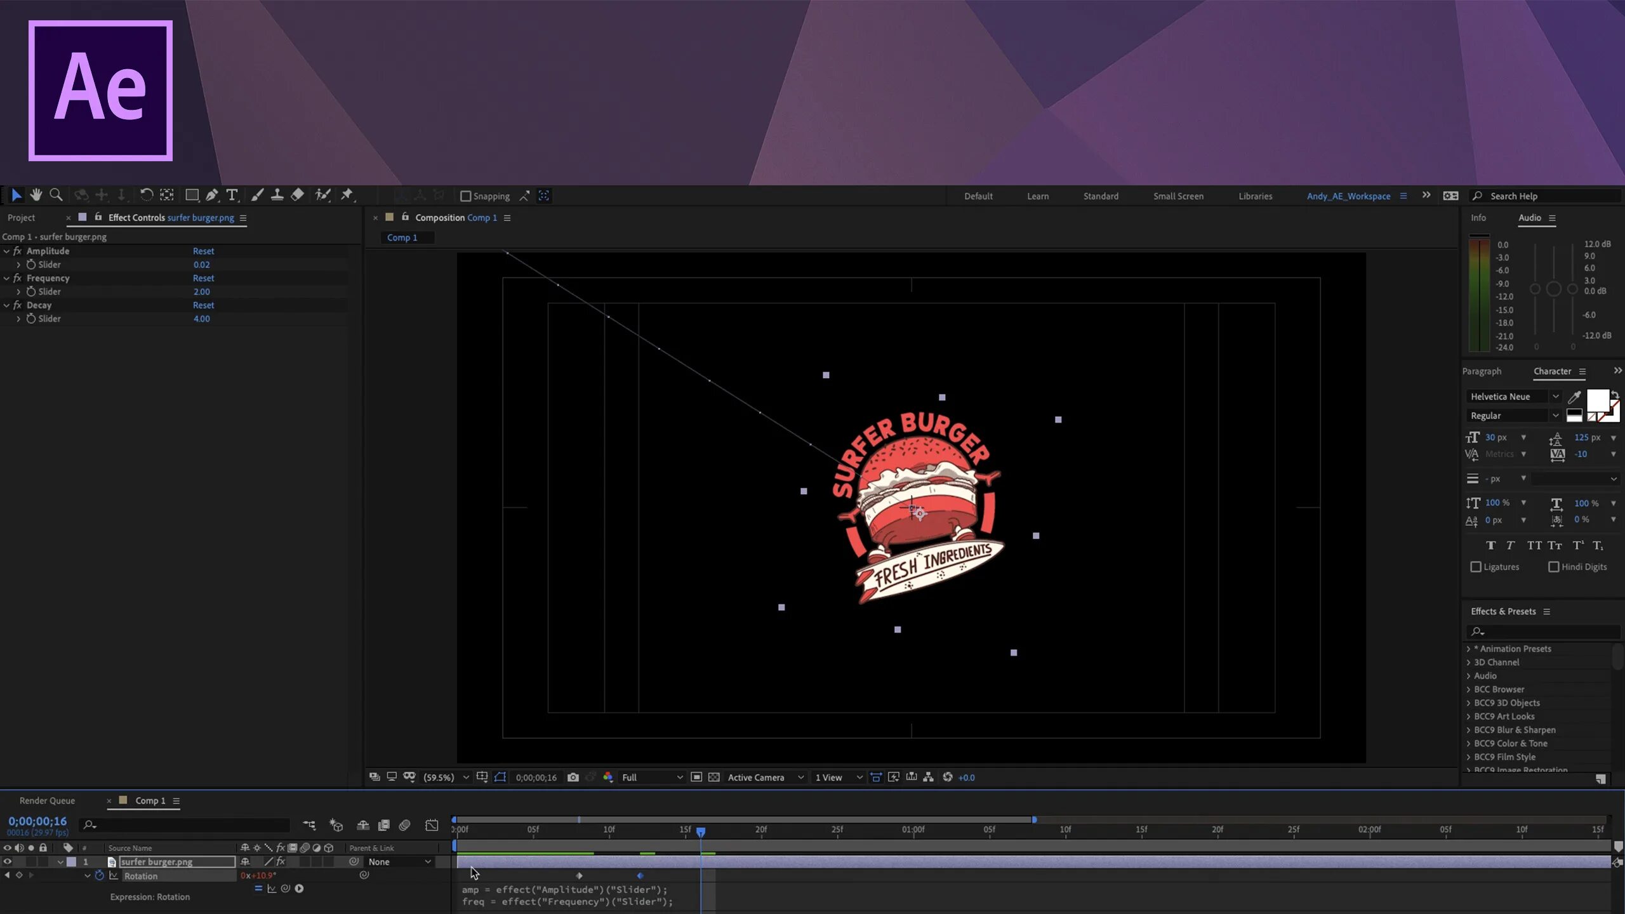Select the Puppet Pin tool
The width and height of the screenshot is (1625, 914).
pyautogui.click(x=347, y=195)
